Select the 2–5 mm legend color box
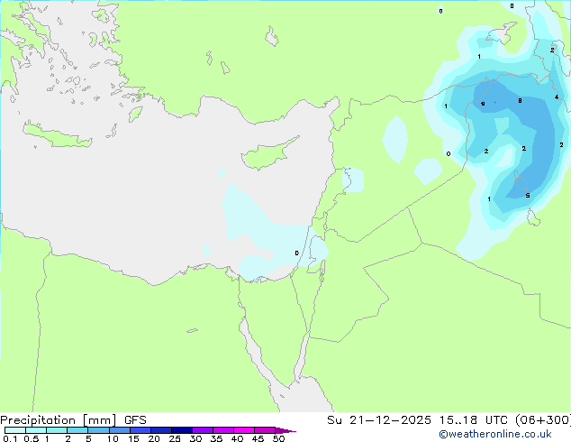The width and height of the screenshot is (571, 442). click(x=77, y=430)
